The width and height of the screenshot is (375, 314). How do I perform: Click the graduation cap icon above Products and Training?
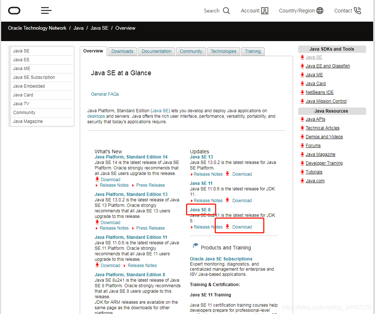pyautogui.click(x=195, y=245)
